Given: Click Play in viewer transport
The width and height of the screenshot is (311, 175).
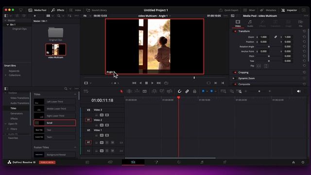Looking at the screenshot, I should pos(152,83).
